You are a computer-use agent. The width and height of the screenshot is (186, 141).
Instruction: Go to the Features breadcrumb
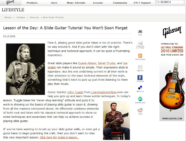[x=34, y=17]
